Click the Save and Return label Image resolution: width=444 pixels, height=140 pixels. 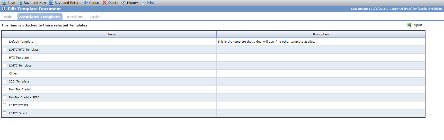point(67,3)
